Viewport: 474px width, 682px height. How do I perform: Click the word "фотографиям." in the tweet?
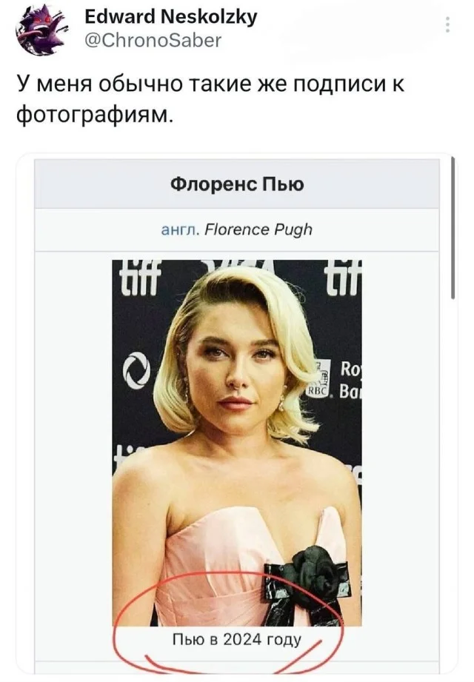click(96, 116)
